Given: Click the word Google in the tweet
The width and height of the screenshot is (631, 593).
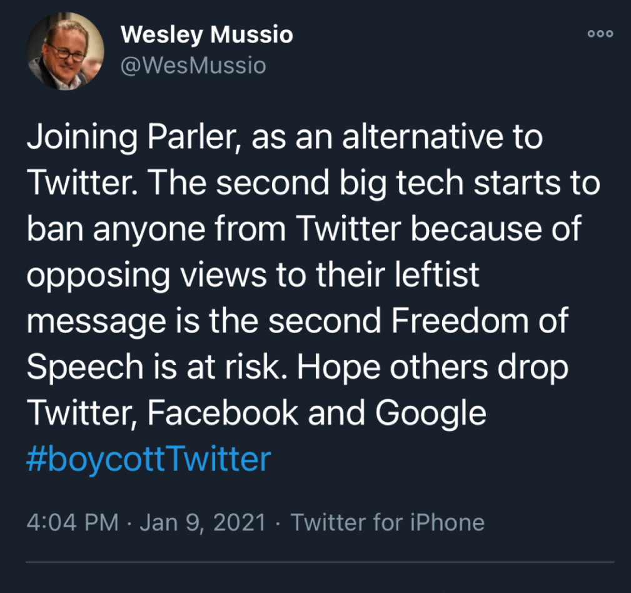Looking at the screenshot, I should pos(431,414).
